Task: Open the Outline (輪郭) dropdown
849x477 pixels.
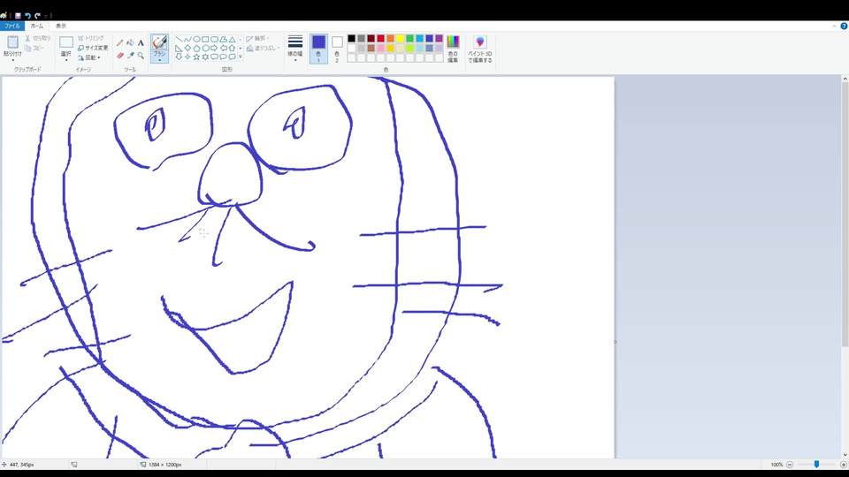Action: pos(257,38)
